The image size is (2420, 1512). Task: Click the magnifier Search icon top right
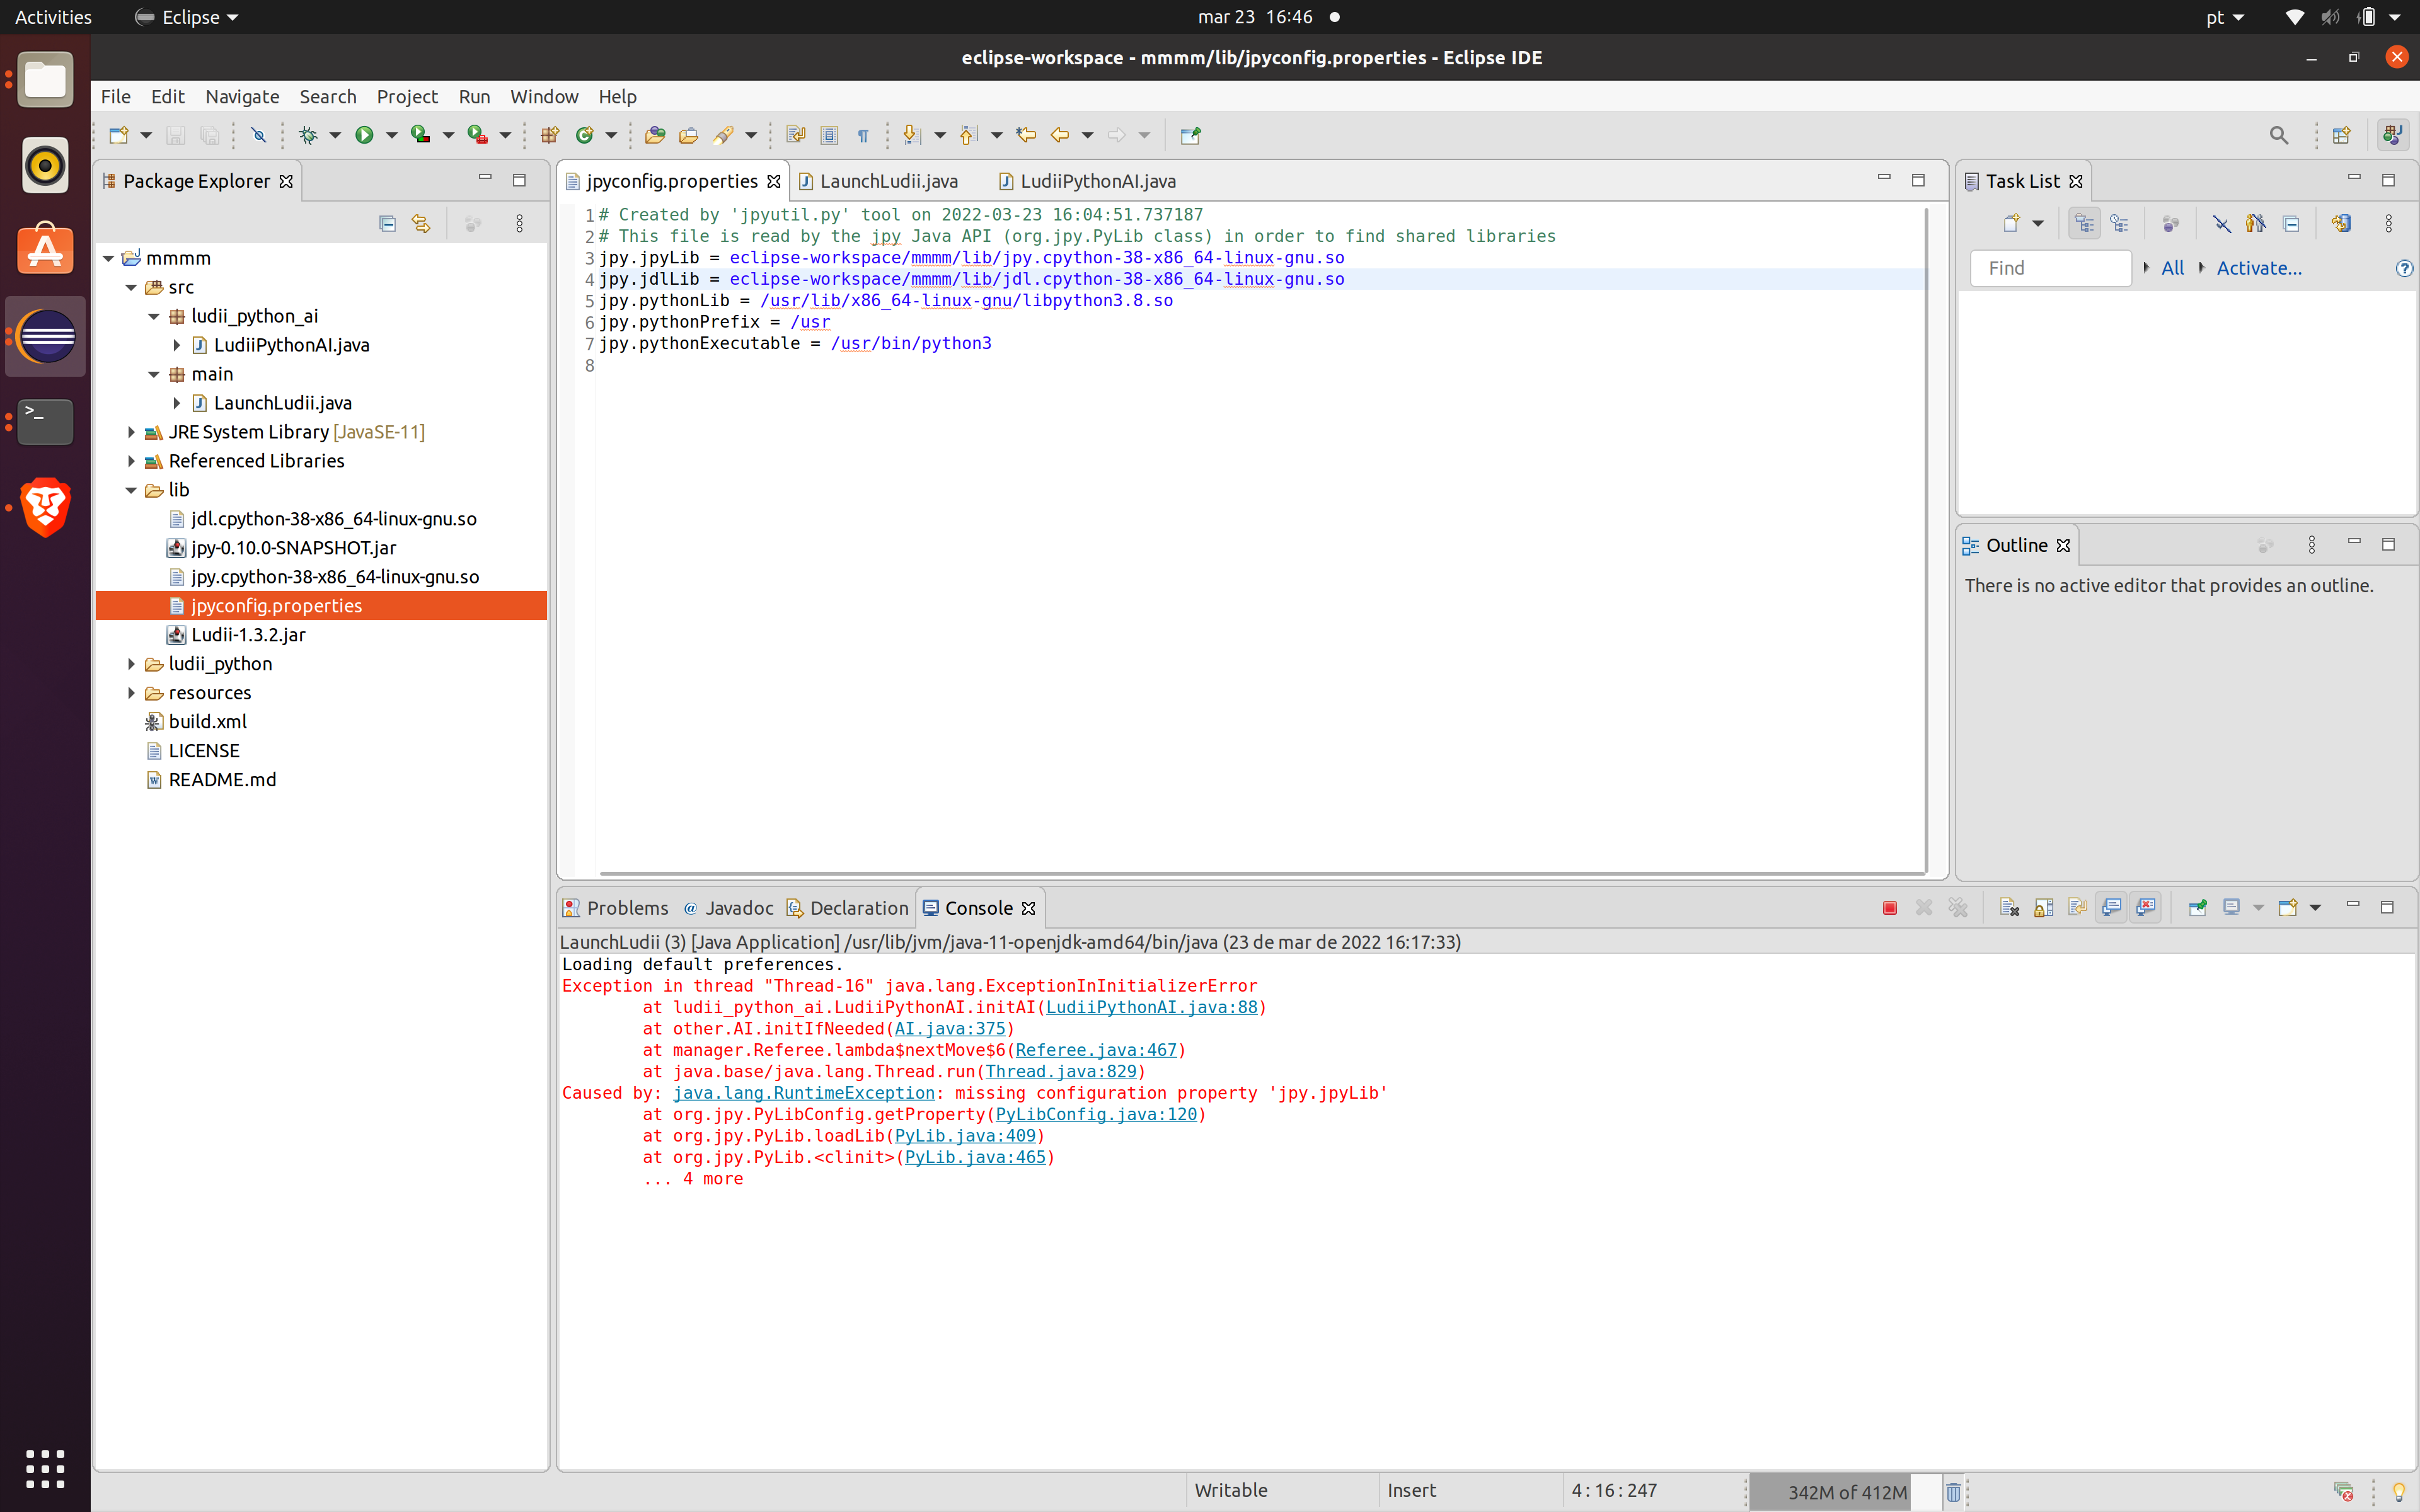tap(2278, 135)
